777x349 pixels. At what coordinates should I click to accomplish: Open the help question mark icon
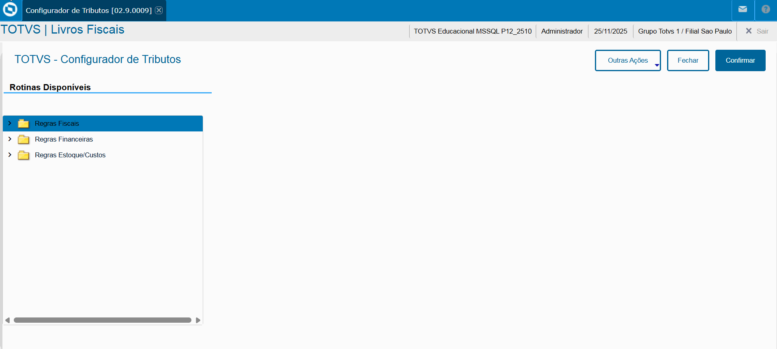[766, 9]
